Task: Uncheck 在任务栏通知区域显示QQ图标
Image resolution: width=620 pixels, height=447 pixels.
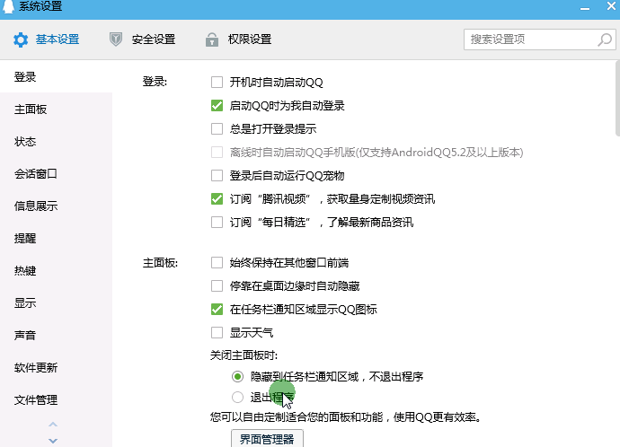Action: tap(217, 309)
